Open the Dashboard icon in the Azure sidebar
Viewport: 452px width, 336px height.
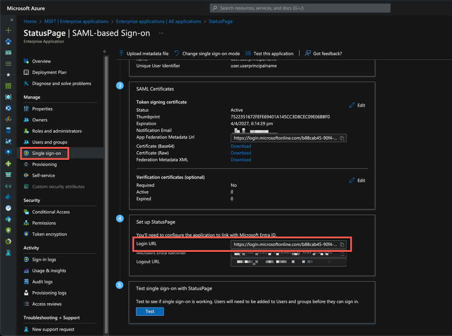[8, 52]
